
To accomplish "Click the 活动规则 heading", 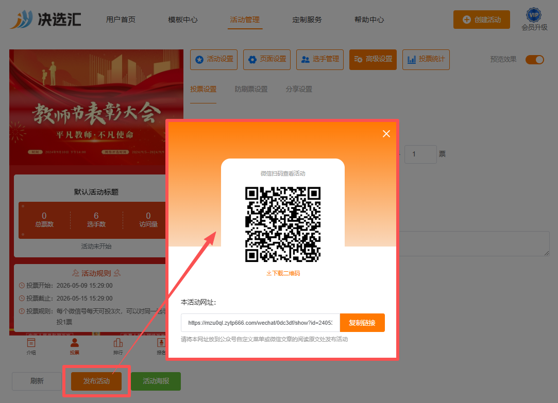I will pyautogui.click(x=96, y=273).
